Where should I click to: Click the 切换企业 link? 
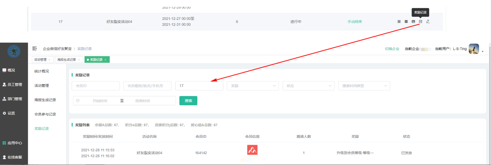[392, 49]
